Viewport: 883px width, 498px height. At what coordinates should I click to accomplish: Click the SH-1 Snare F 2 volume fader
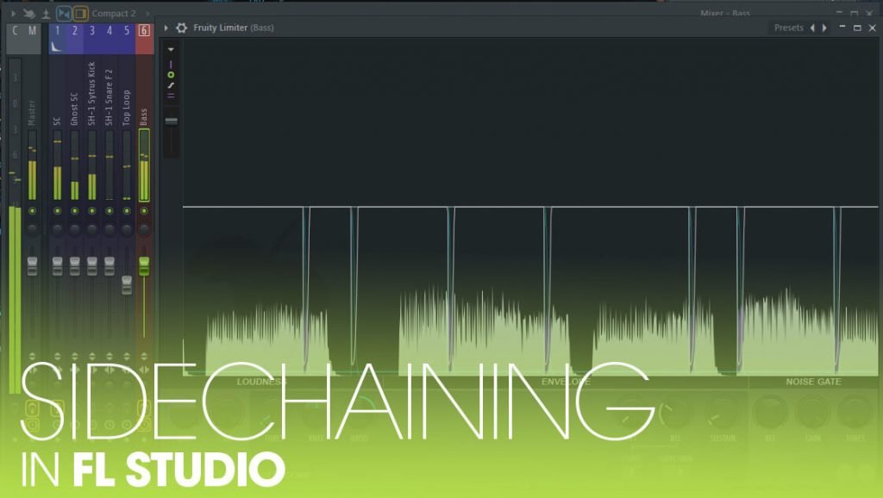click(x=110, y=266)
